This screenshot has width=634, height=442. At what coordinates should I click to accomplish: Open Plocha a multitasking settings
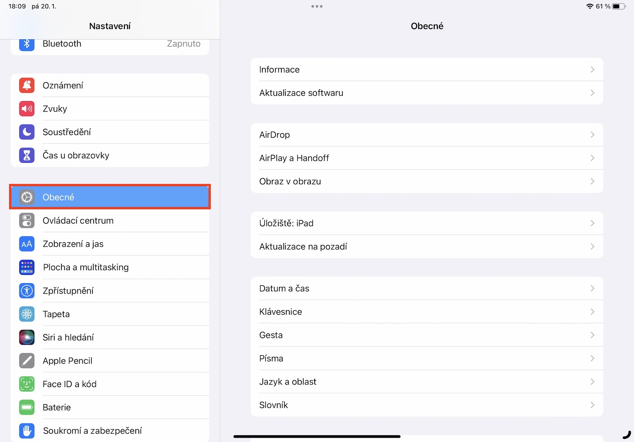point(86,268)
